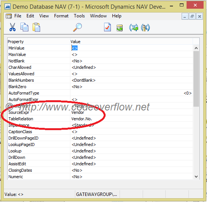Open the Window menu

pos(98,16)
